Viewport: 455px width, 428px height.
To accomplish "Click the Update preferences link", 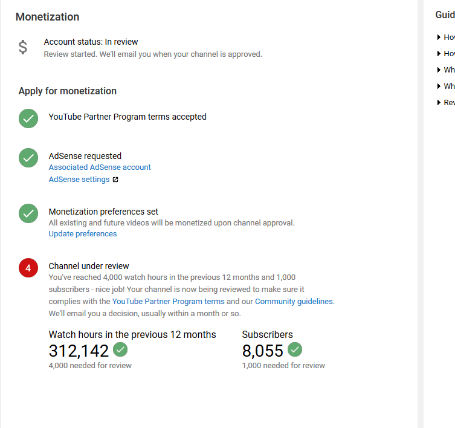I will point(83,234).
